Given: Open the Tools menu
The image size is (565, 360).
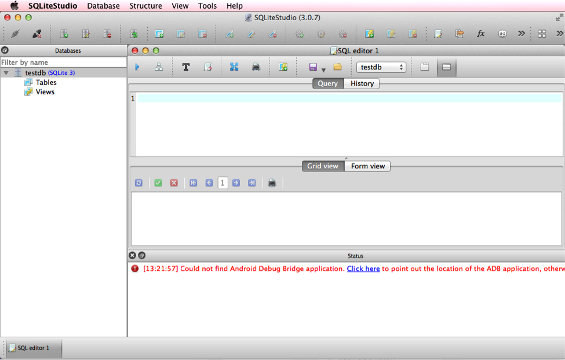Looking at the screenshot, I should 207,6.
